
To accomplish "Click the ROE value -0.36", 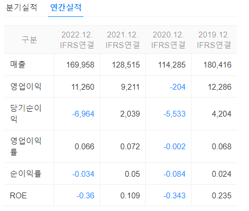I will coord(85,196).
